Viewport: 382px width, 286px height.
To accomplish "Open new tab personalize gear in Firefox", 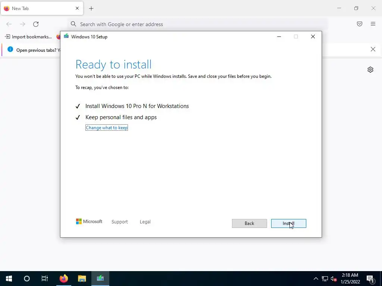I will 370,70.
